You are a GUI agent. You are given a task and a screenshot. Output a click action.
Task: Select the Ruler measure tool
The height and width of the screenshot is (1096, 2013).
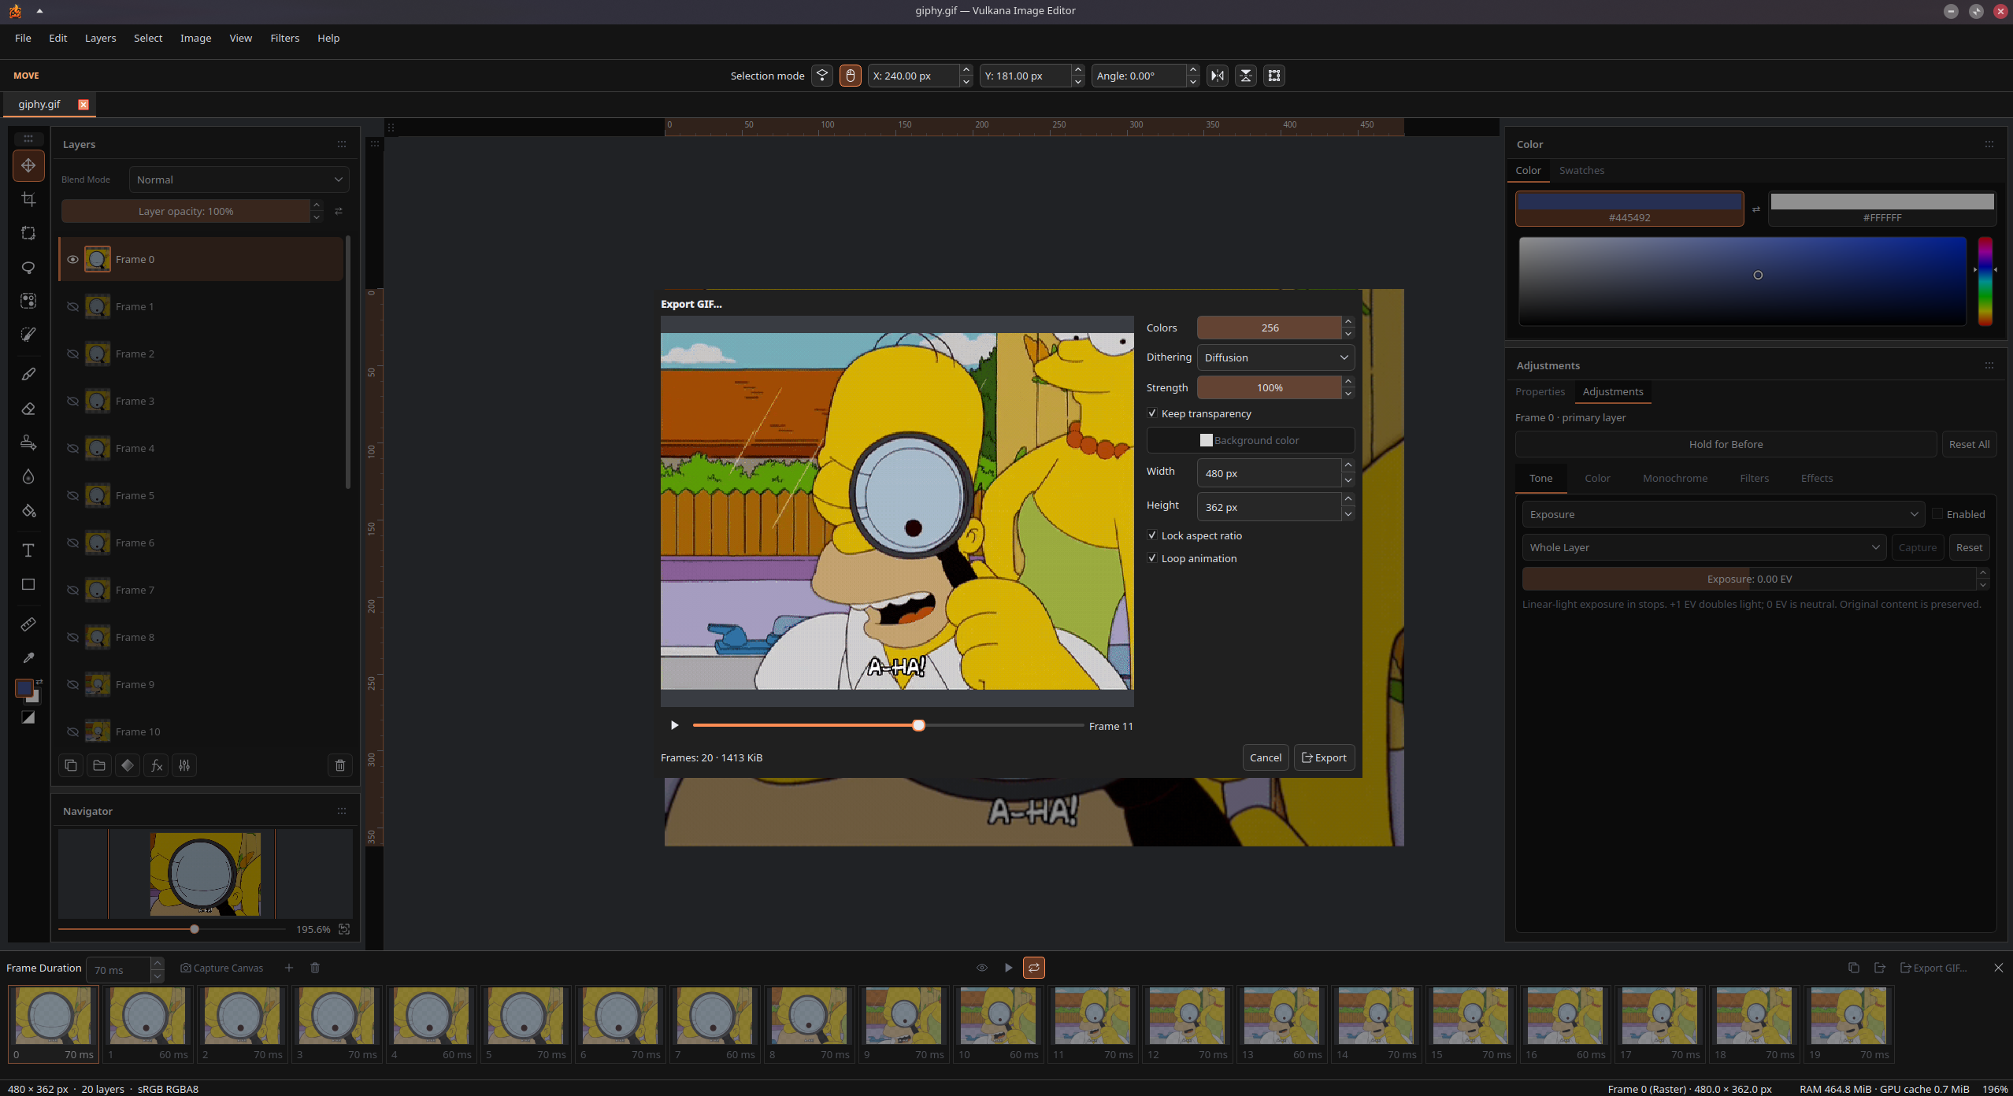coord(28,624)
